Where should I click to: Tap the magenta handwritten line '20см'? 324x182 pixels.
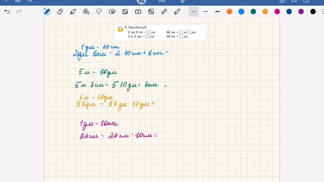[x=118, y=136]
